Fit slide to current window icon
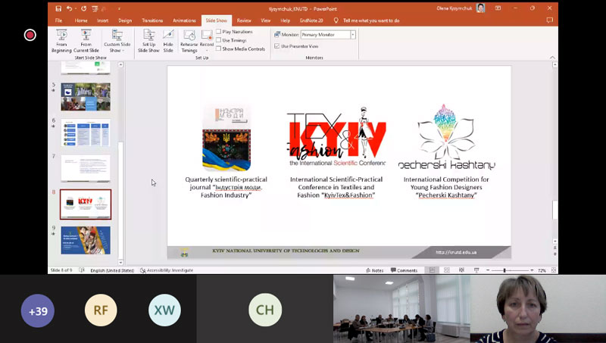Image resolution: width=606 pixels, height=343 pixels. 554,270
